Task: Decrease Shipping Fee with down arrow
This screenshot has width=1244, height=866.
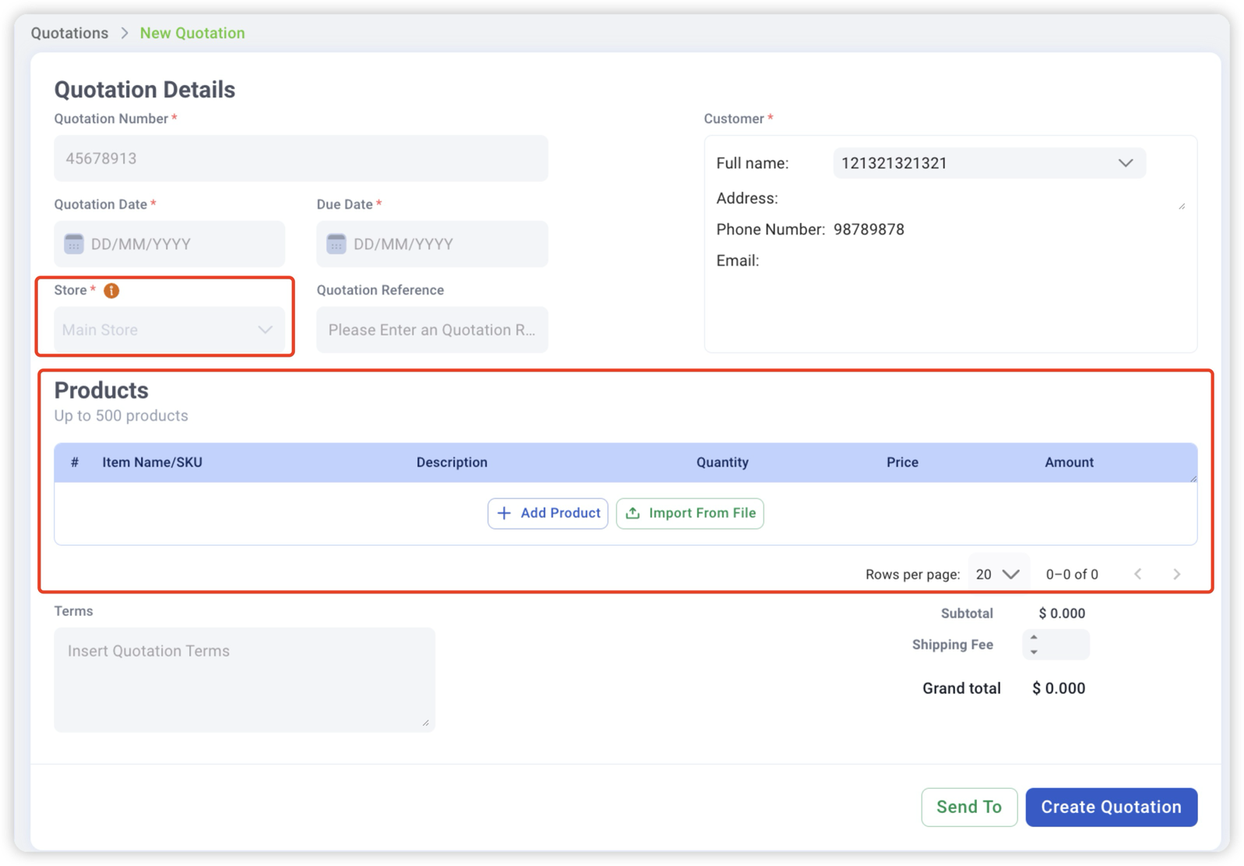Action: tap(1034, 652)
